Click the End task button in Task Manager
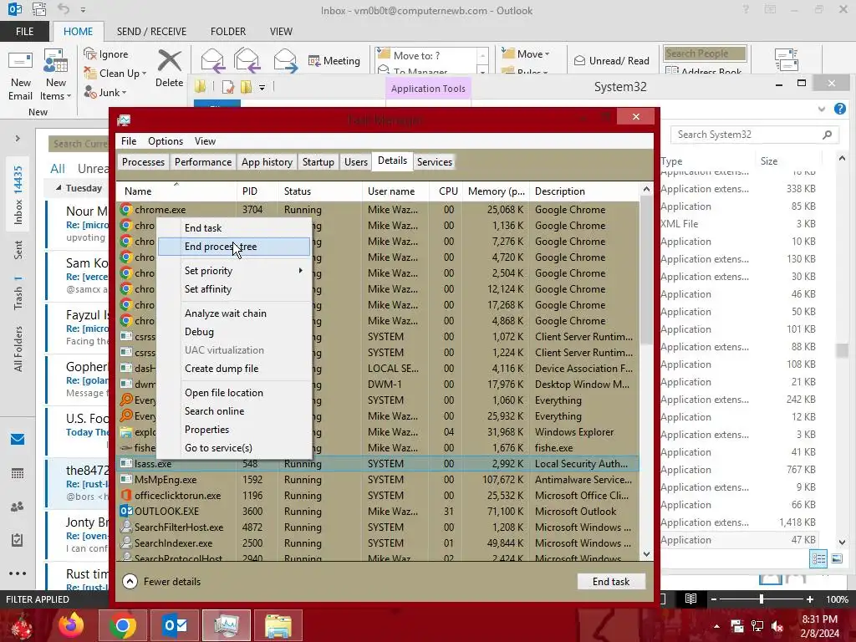This screenshot has width=856, height=642. 611,582
